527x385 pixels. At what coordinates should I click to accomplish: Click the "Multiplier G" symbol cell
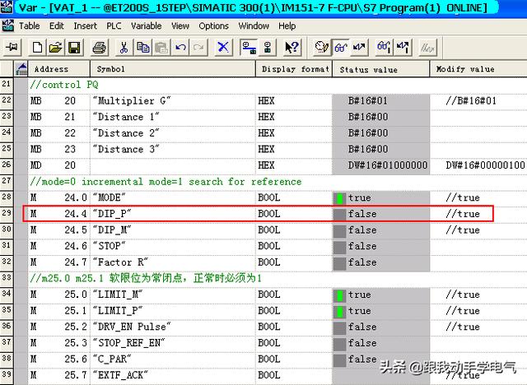173,101
